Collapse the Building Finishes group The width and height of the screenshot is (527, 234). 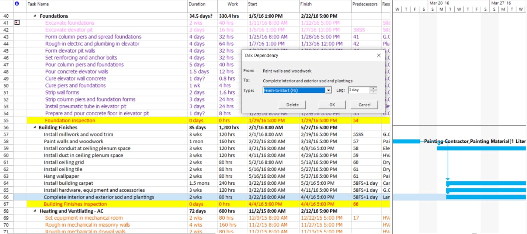35,127
